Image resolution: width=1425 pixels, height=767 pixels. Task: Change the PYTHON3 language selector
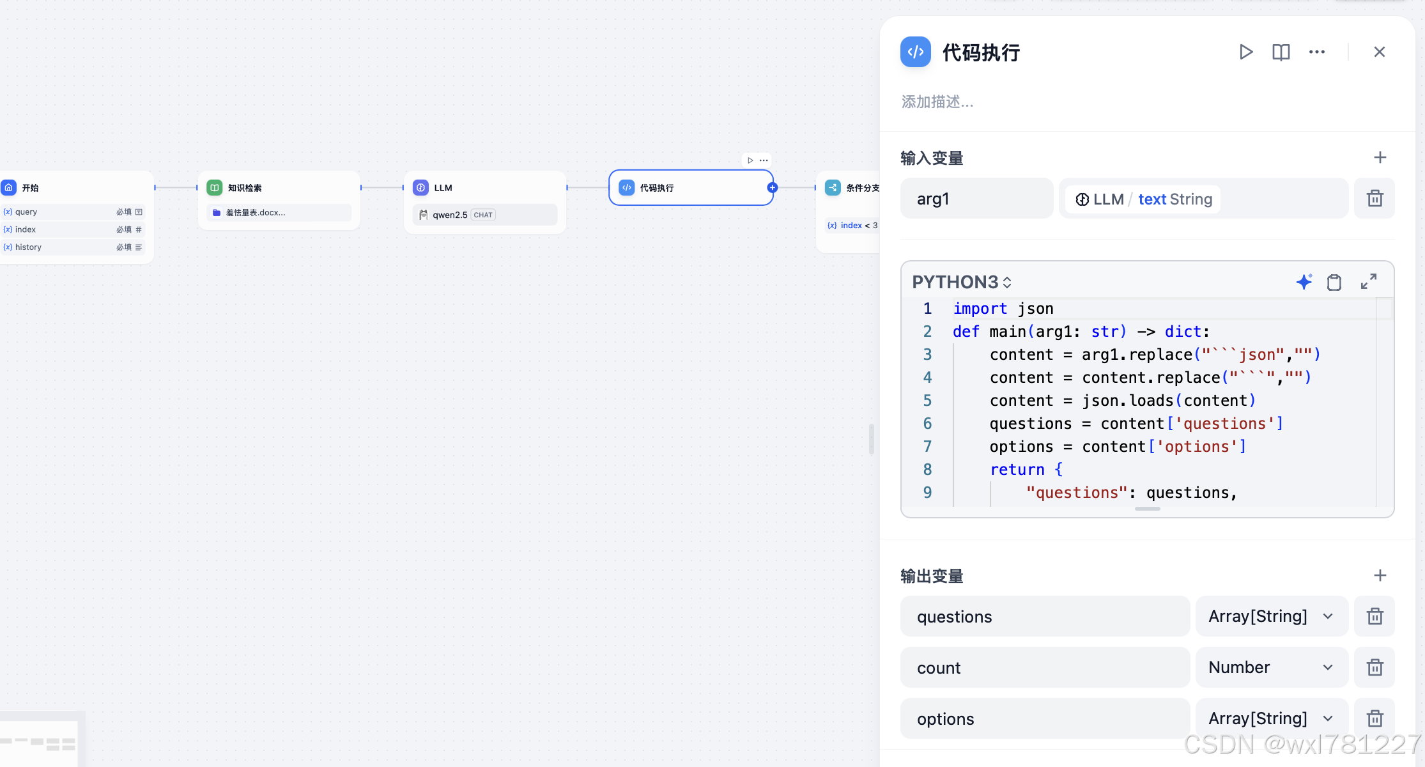pos(962,282)
